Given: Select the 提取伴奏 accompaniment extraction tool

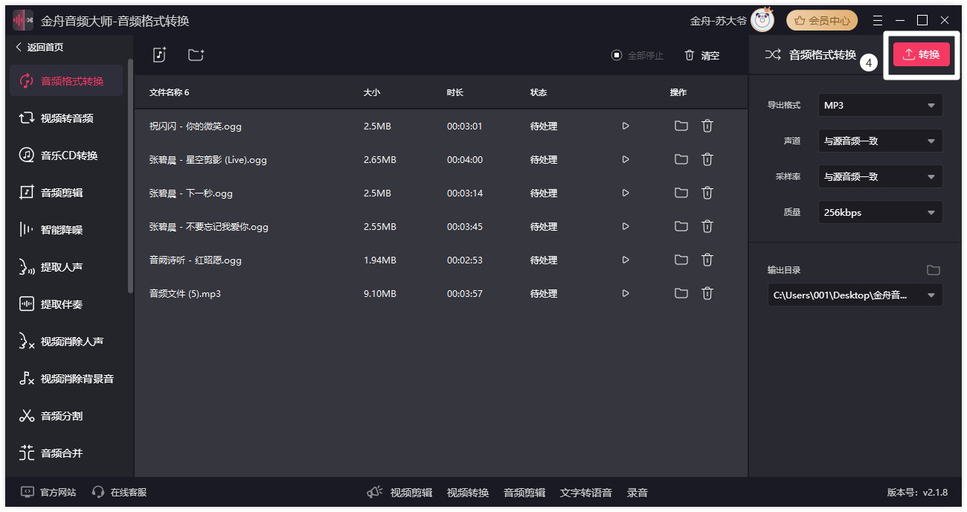Looking at the screenshot, I should tap(65, 304).
